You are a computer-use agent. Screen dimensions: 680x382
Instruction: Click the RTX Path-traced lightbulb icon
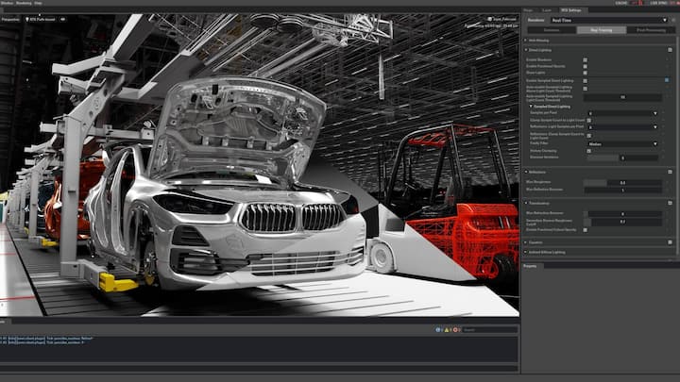[26, 20]
